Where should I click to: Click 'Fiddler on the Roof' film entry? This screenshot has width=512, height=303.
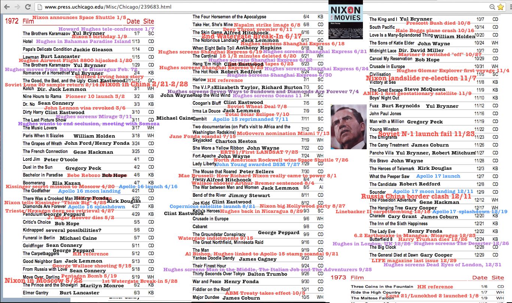(211, 289)
